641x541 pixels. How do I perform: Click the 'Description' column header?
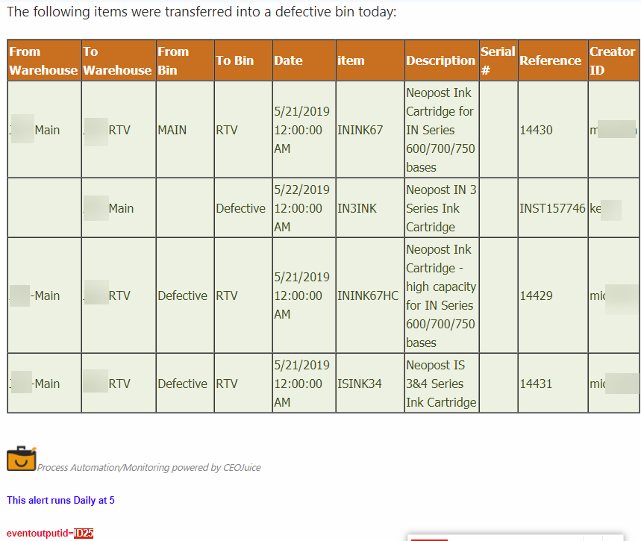pyautogui.click(x=442, y=60)
